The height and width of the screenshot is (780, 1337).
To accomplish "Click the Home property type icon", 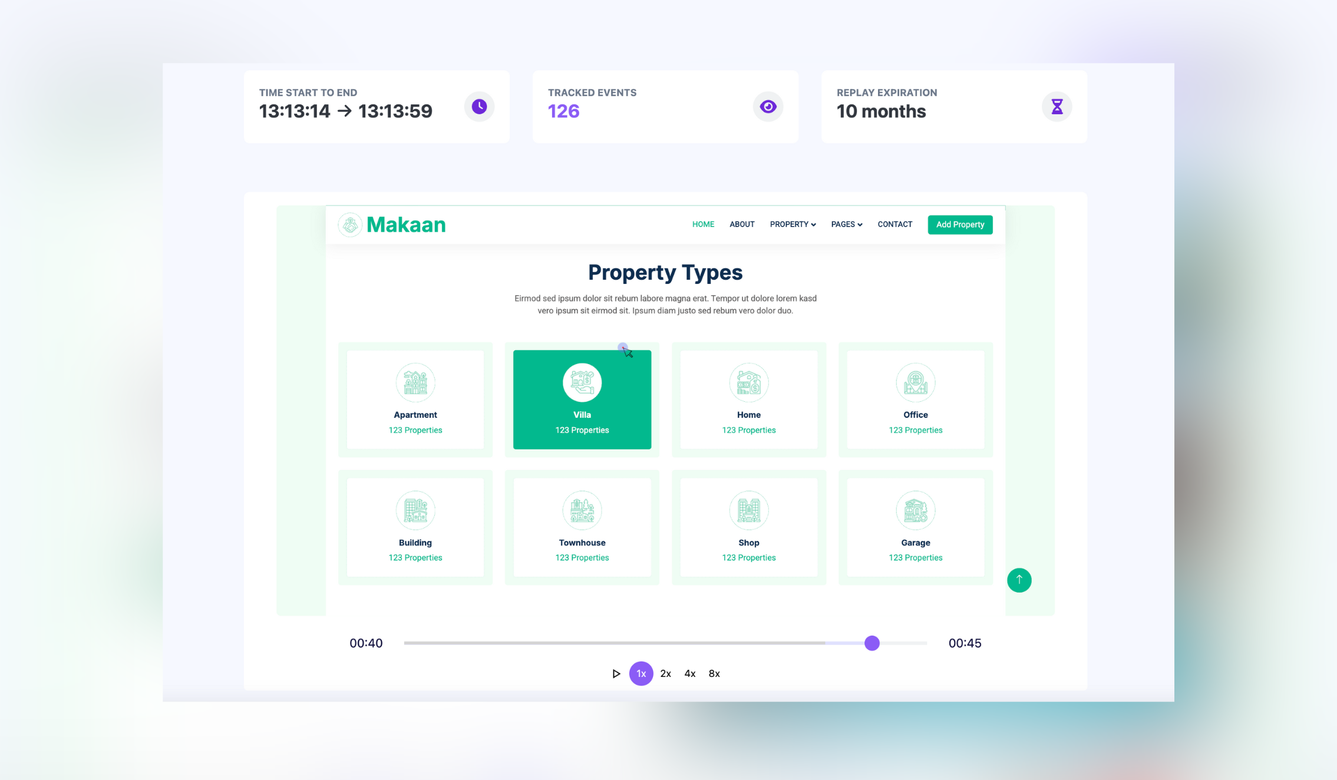I will tap(748, 382).
